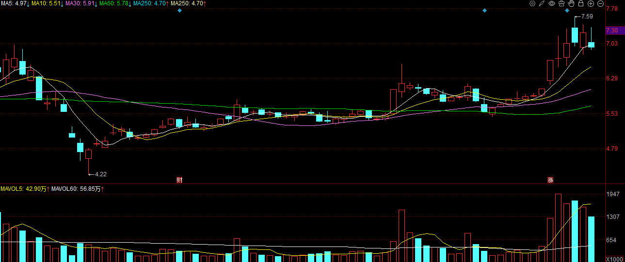
Task: Activate the hand pan tool
Action: (571, 3)
